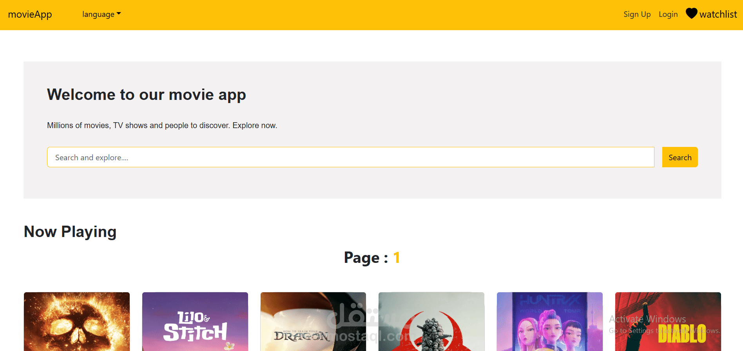Open the Lilo & Stitch movie poster
Screen dimensions: 743x351
click(195, 322)
